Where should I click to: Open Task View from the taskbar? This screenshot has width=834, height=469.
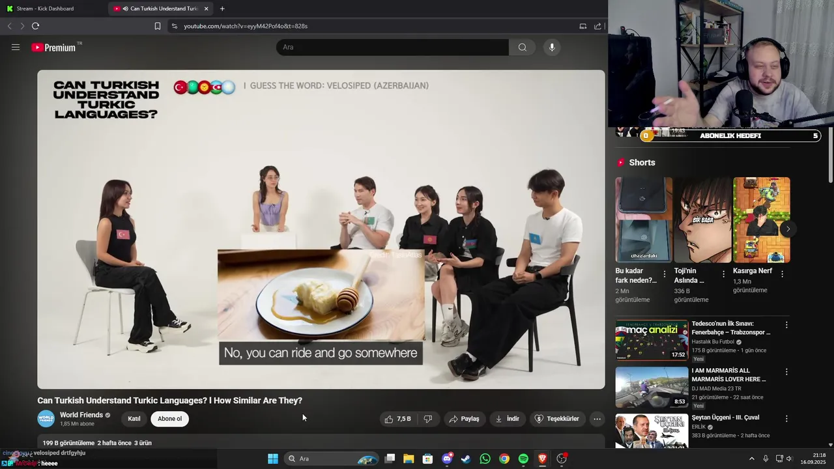coord(390,459)
